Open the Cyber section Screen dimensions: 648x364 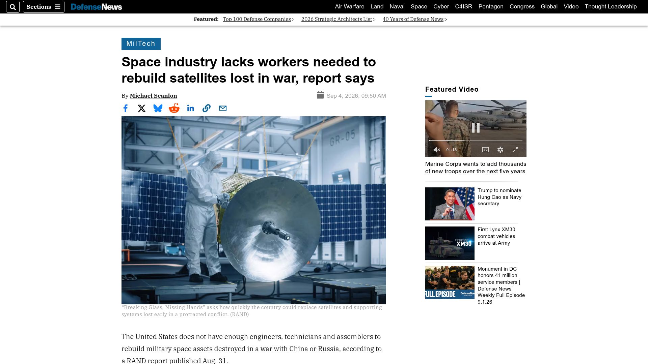(441, 6)
